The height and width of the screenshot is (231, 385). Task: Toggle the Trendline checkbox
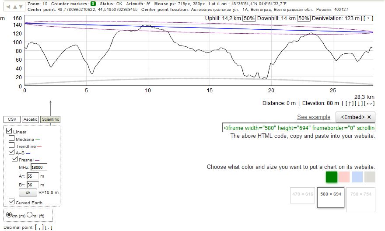(x=12, y=146)
